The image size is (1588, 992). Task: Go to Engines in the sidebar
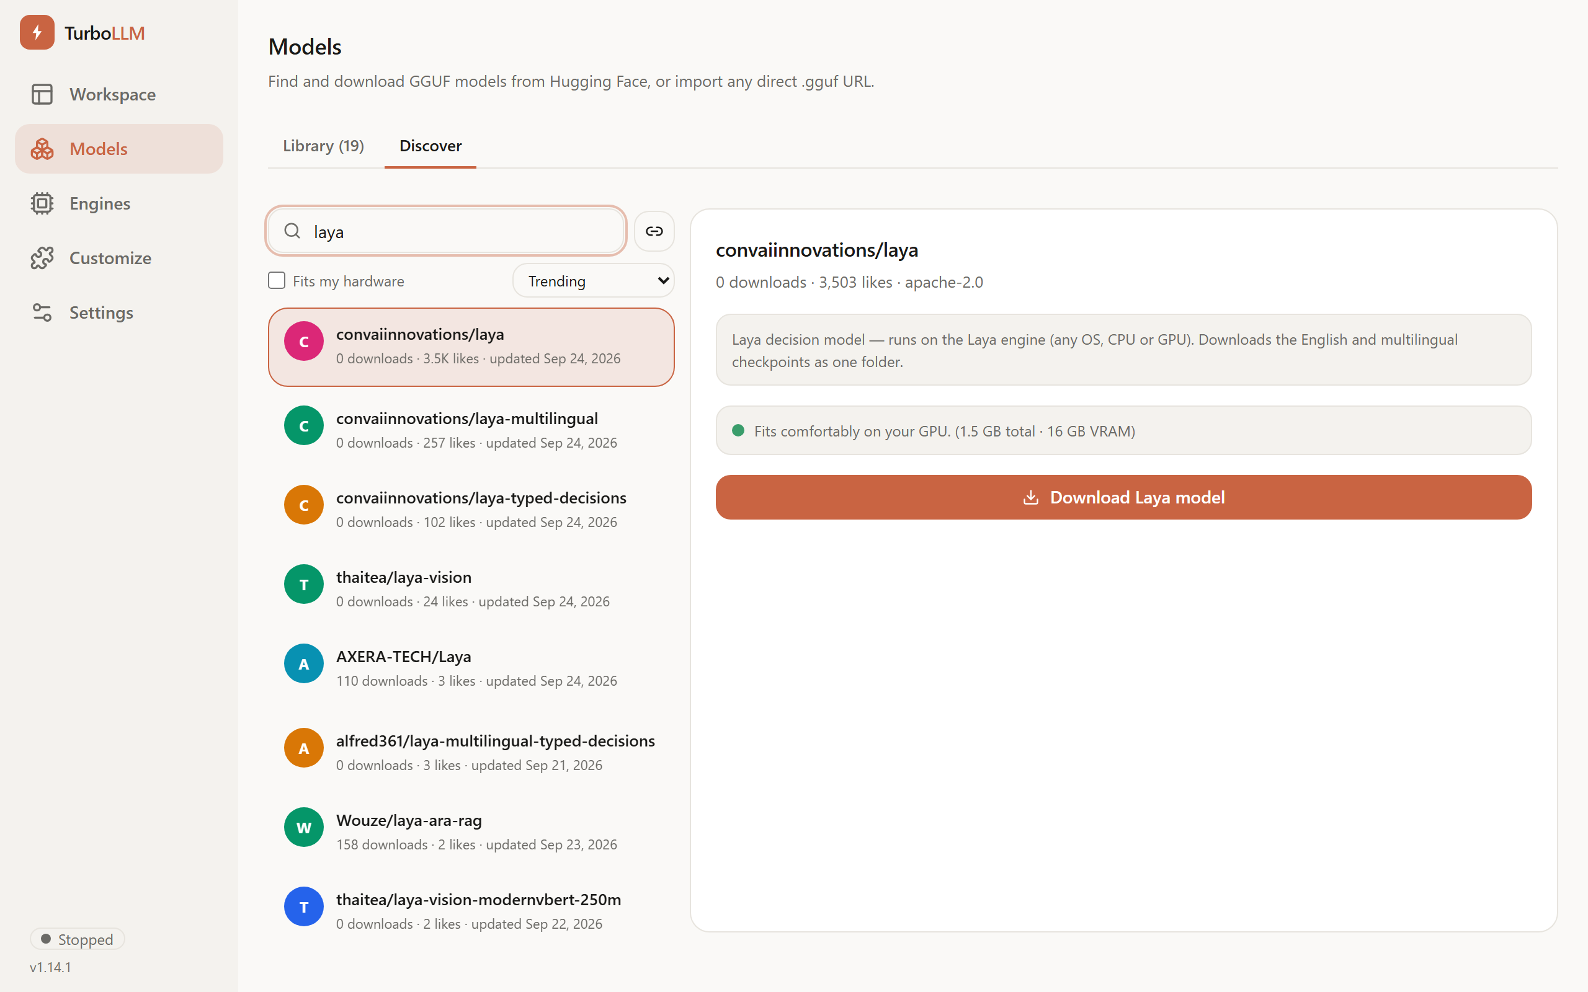pyautogui.click(x=118, y=203)
